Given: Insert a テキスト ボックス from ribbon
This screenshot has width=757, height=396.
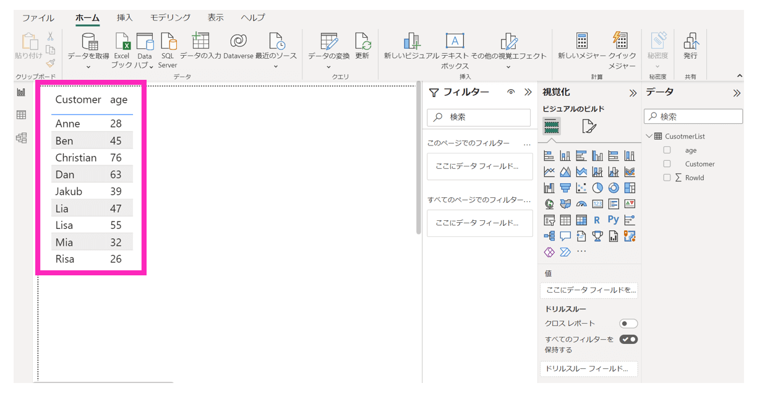Looking at the screenshot, I should coord(455,41).
